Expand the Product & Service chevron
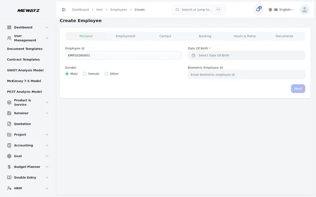The image size is (316, 197). (47, 102)
